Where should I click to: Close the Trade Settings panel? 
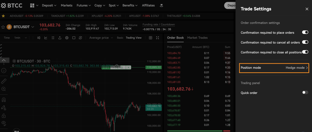pos(307,9)
